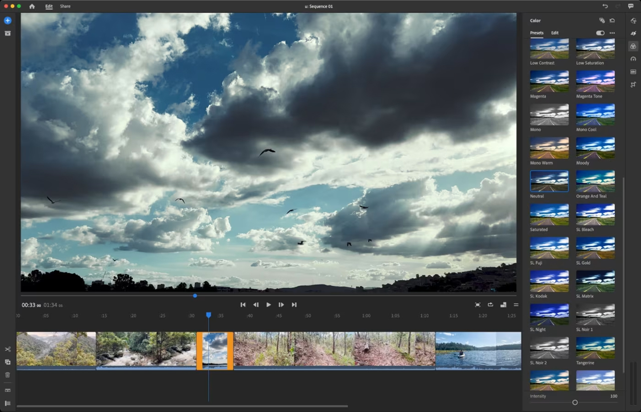Toggle fullscreen preview button
Viewport: 641px width, 412px height.
[x=478, y=305]
